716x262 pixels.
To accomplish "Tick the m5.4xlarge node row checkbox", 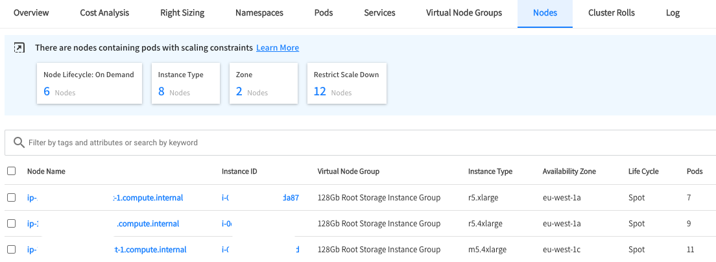I will (x=11, y=250).
